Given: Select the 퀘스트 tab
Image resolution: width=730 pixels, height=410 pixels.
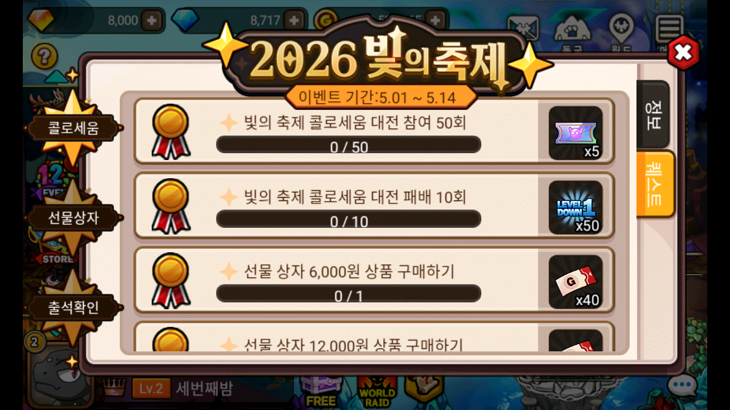Looking at the screenshot, I should tap(655, 184).
